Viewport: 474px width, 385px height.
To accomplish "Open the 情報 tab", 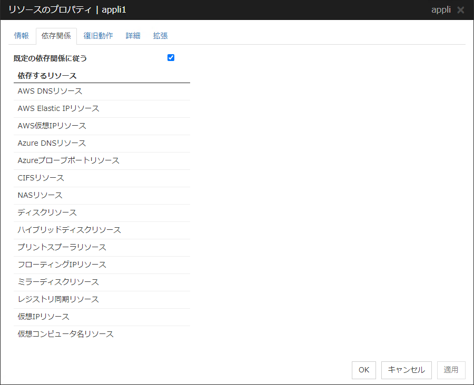I will point(22,36).
